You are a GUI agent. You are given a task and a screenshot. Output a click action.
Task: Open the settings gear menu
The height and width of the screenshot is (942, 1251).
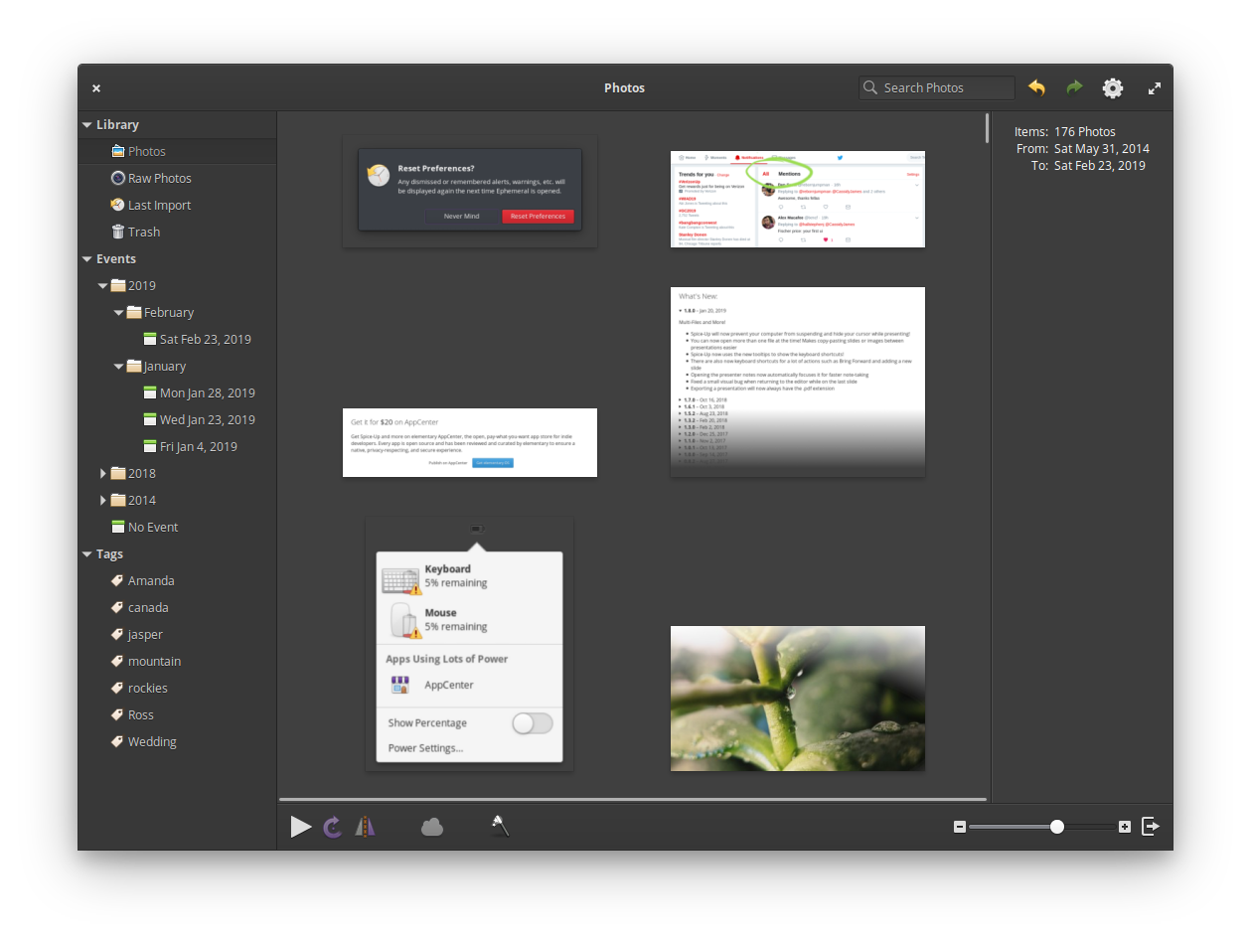pyautogui.click(x=1112, y=87)
